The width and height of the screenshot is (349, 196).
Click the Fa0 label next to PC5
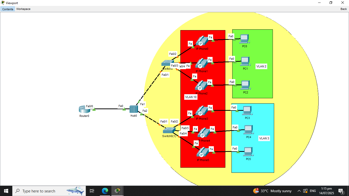pyautogui.click(x=235, y=149)
